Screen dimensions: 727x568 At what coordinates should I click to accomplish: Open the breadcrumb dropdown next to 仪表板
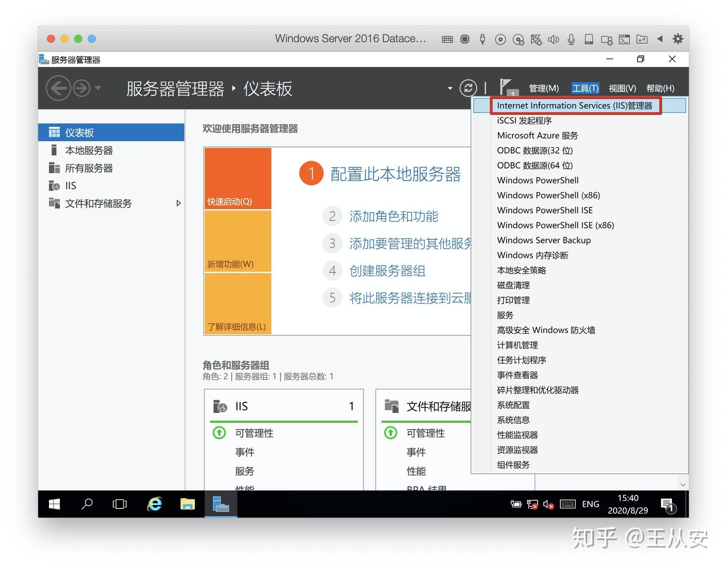pyautogui.click(x=449, y=88)
